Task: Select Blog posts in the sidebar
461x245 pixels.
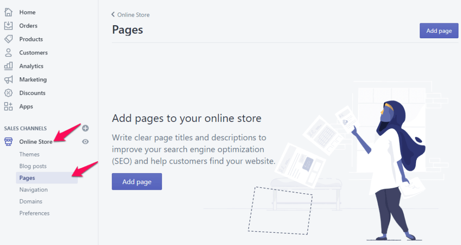Action: [x=33, y=166]
